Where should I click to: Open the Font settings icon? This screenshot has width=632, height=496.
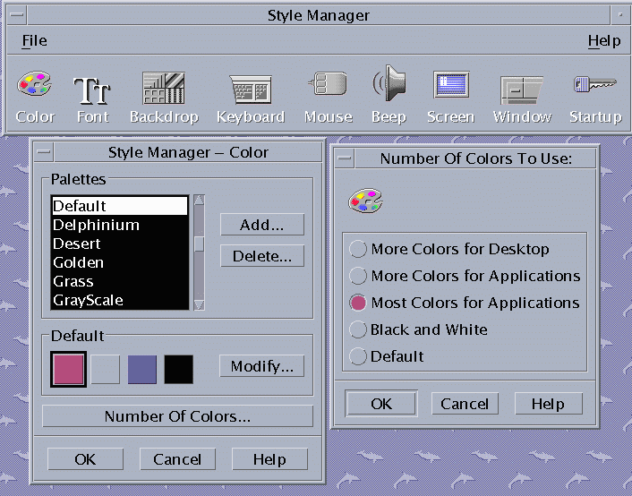(92, 90)
